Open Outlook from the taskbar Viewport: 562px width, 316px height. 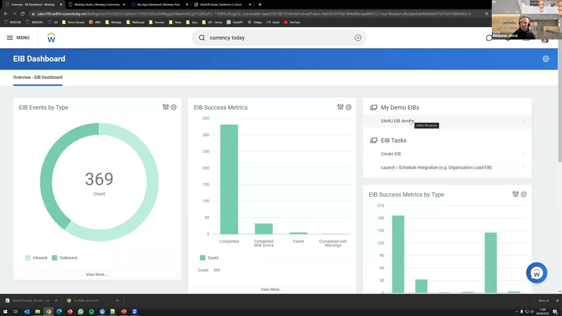[x=27, y=312]
